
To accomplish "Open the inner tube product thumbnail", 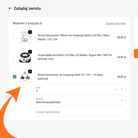I will click(x=25, y=57).
